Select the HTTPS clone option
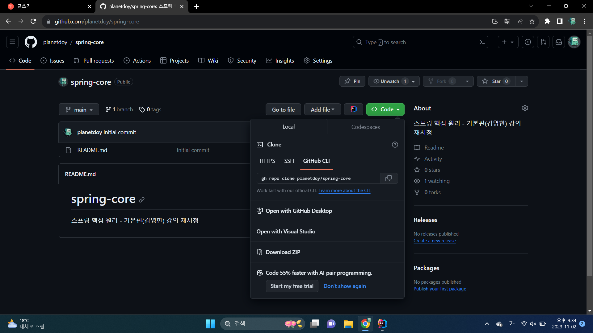593x333 pixels. pyautogui.click(x=267, y=161)
